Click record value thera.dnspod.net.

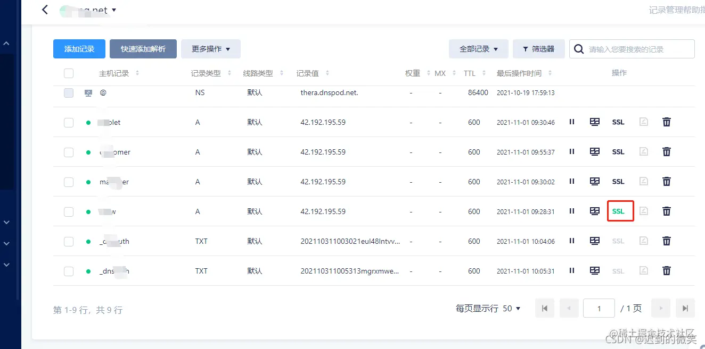tap(329, 92)
